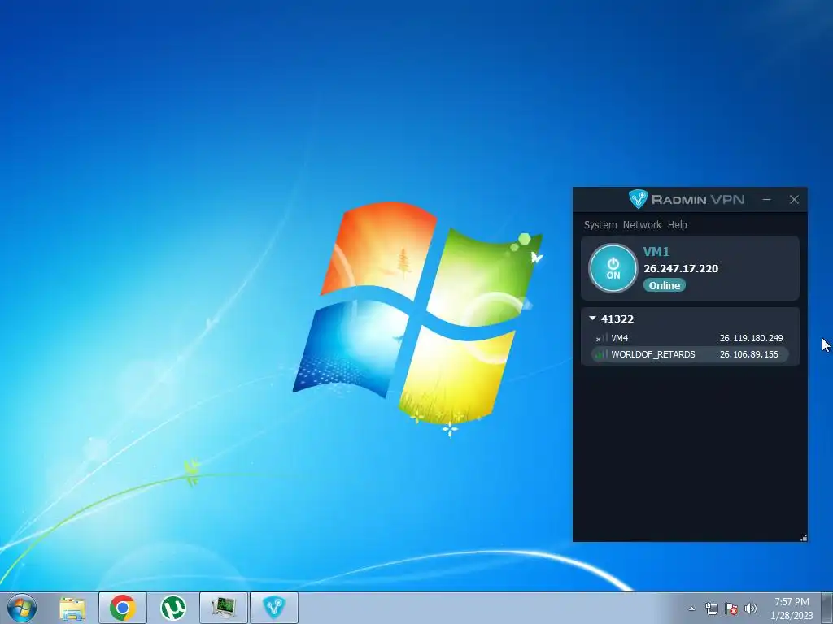Collapse the 41322 network group

[x=592, y=318]
